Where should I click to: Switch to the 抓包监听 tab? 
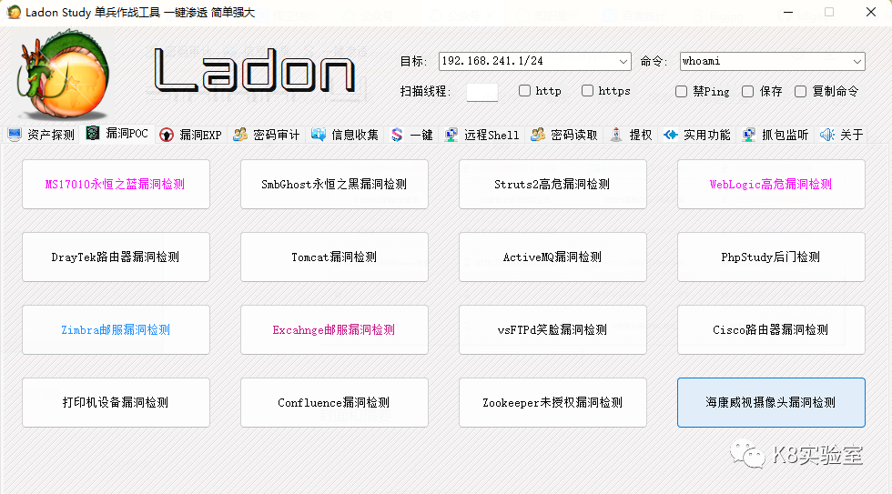click(x=775, y=135)
